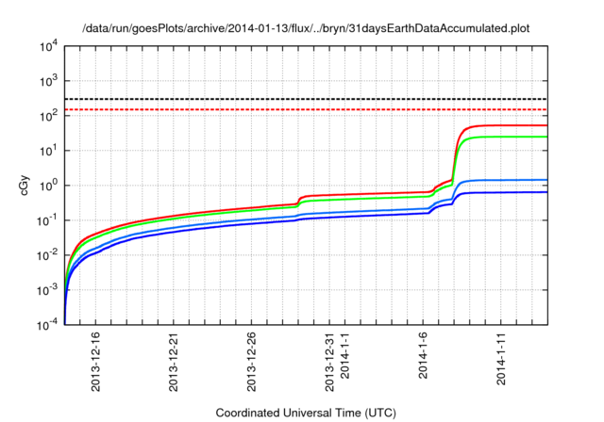604x422 pixels.
Task: Click the dark blue curve at right end
Action: click(x=539, y=192)
